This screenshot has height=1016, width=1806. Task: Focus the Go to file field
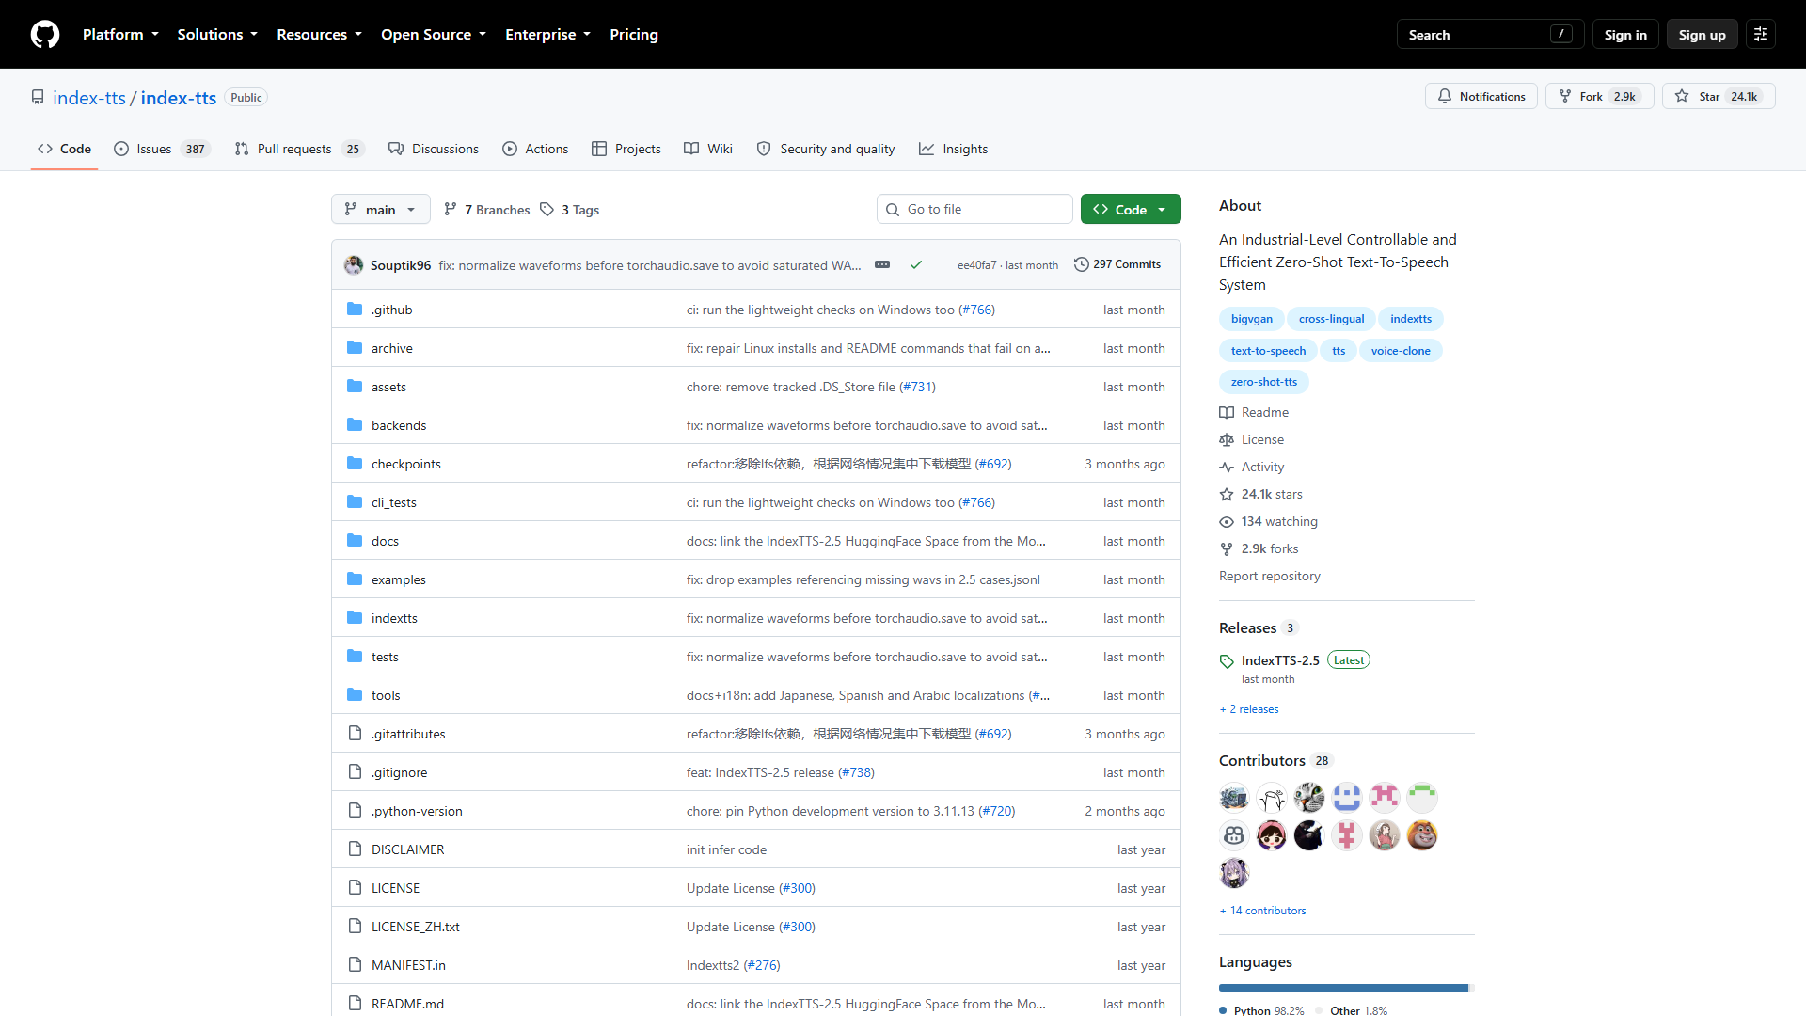974,210
